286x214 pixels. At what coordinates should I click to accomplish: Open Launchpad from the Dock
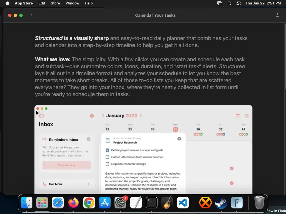(42, 203)
